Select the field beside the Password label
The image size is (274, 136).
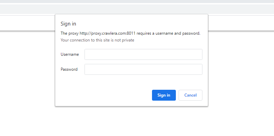tap(143, 69)
